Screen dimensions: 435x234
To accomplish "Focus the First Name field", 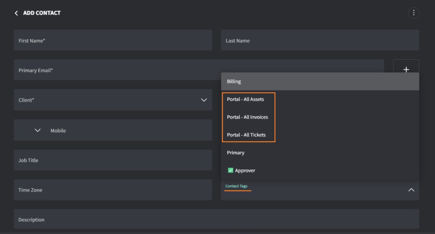I will 113,40.
